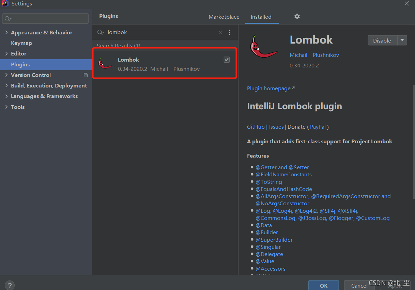Image resolution: width=415 pixels, height=290 pixels.
Task: Open the GitHub link
Action: point(256,127)
